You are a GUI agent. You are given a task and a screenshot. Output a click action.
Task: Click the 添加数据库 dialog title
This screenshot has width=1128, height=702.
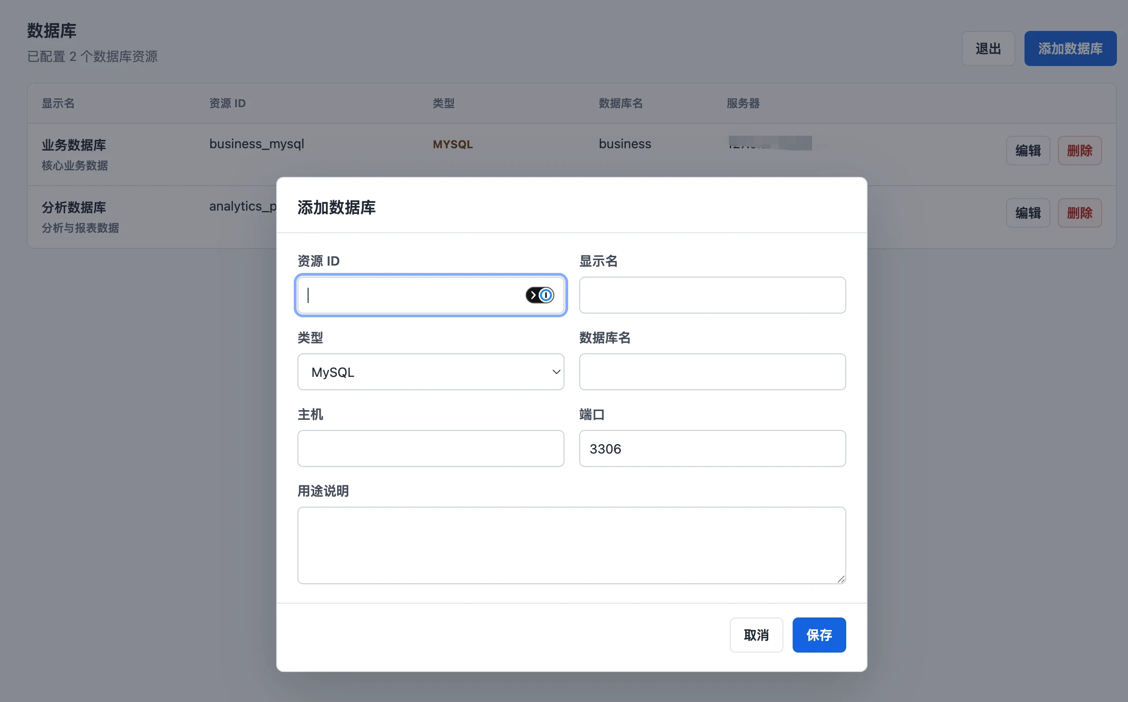[x=336, y=207]
